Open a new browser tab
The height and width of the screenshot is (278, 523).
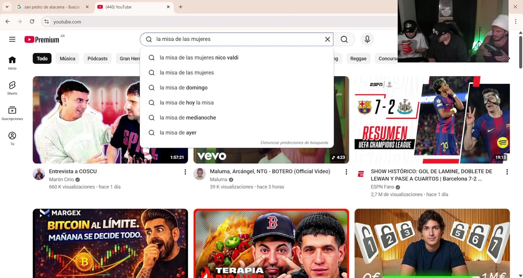tap(181, 7)
